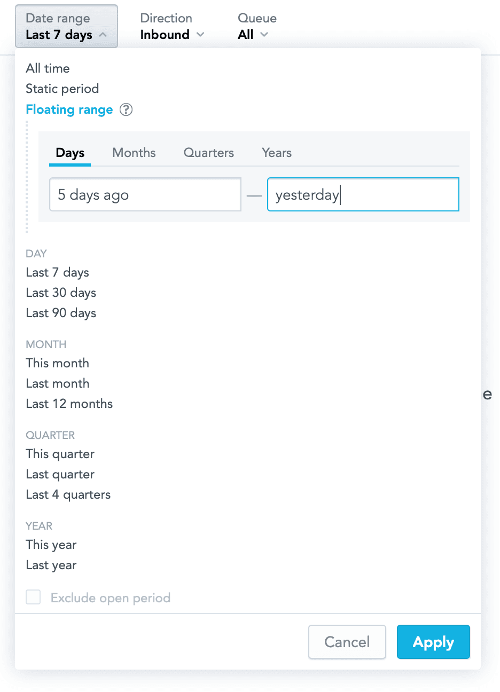
Task: Switch to the Years tab
Action: (x=276, y=153)
